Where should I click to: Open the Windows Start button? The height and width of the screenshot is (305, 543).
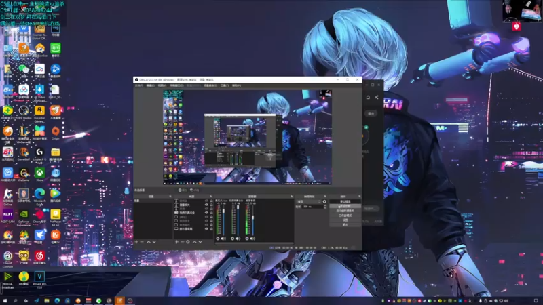(x=5, y=301)
